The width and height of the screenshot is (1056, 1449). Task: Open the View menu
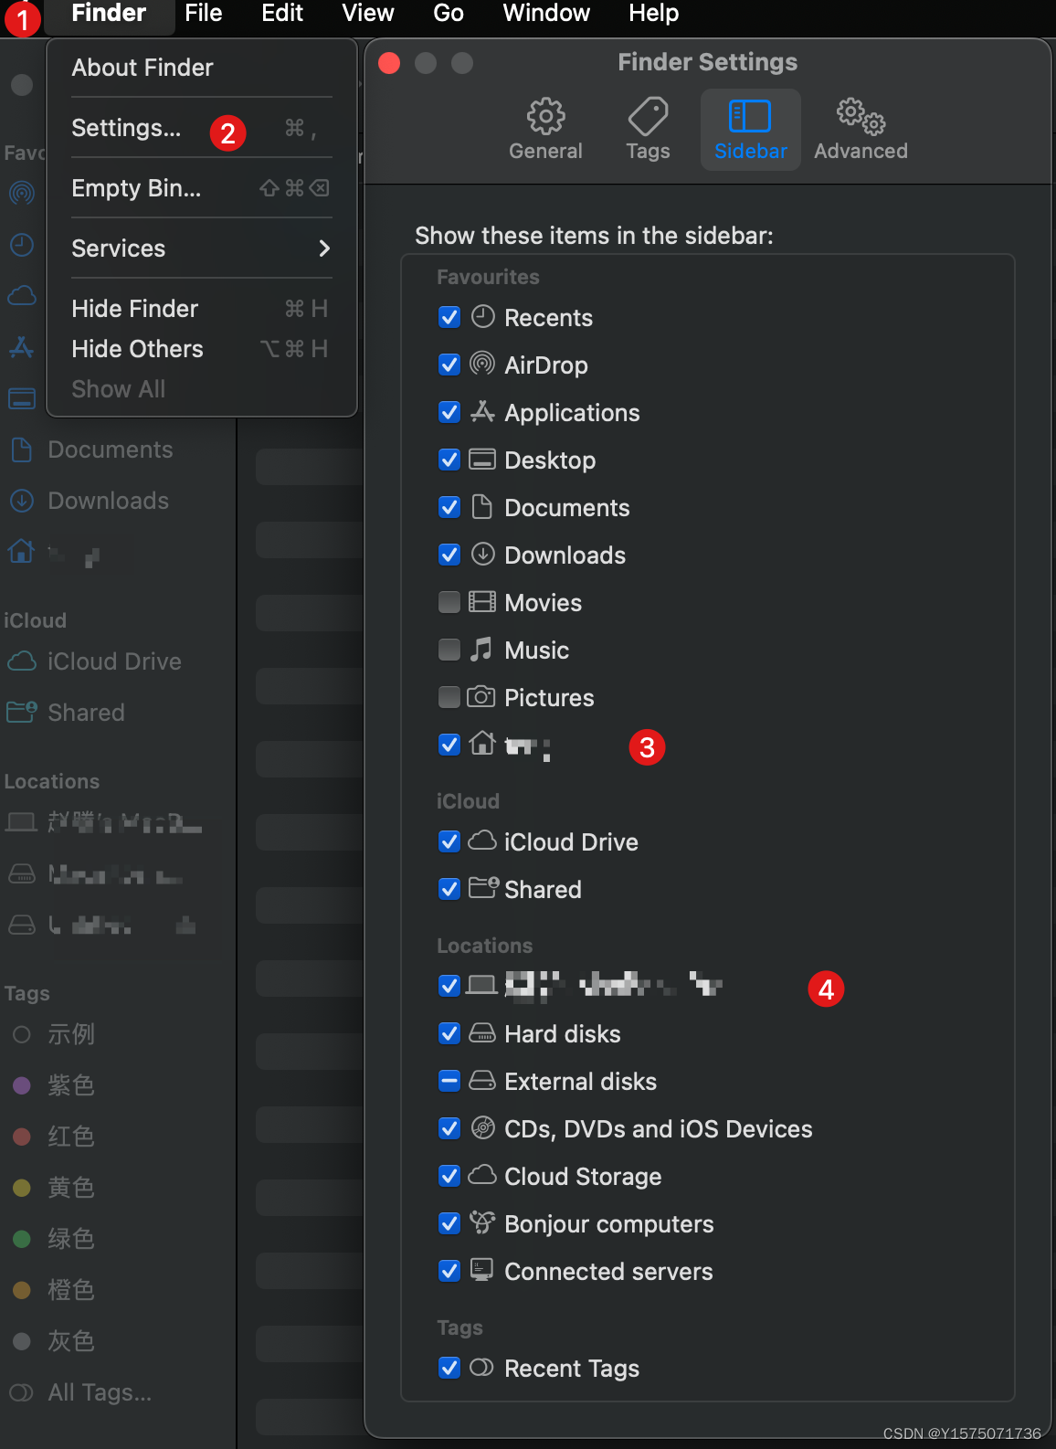368,13
